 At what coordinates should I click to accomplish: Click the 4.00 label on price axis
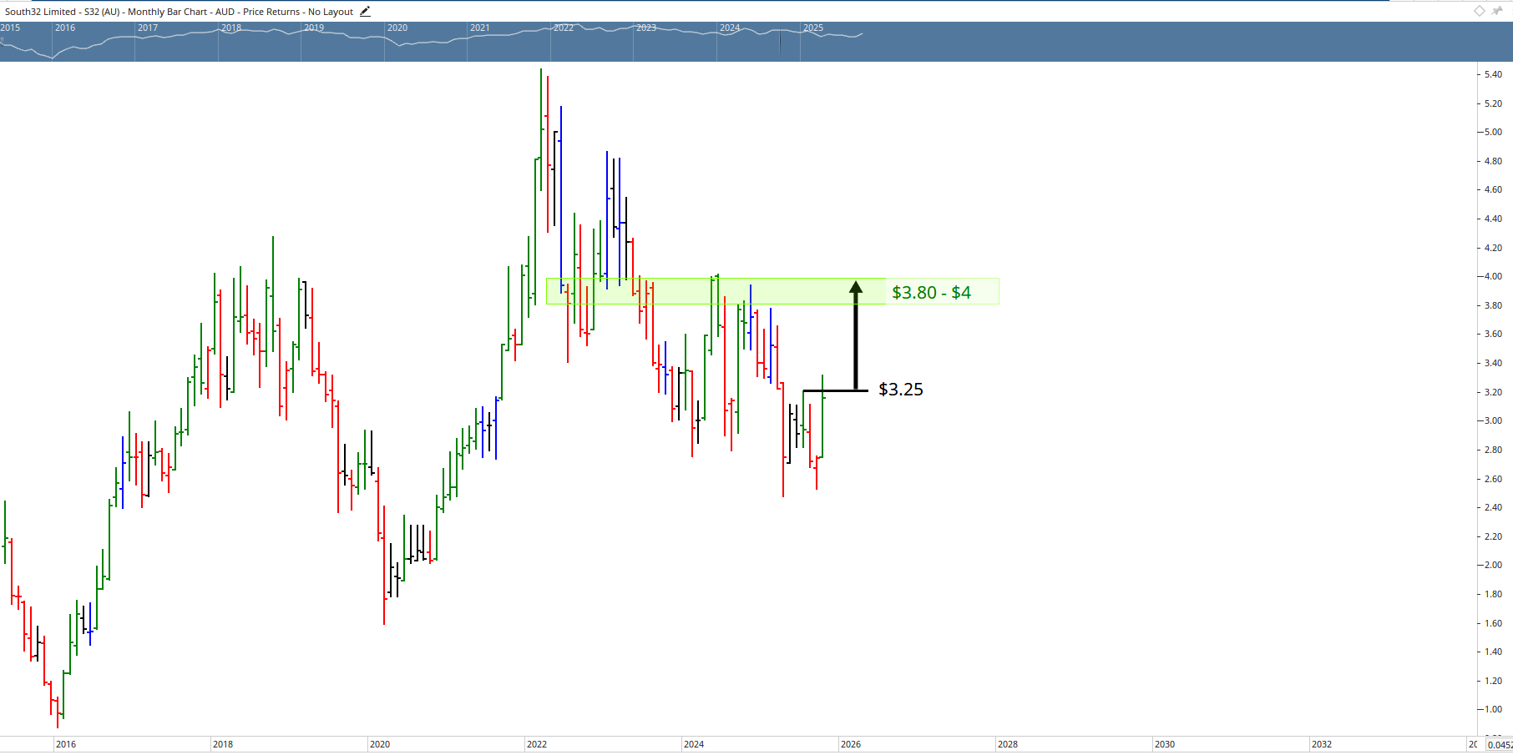[x=1492, y=276]
